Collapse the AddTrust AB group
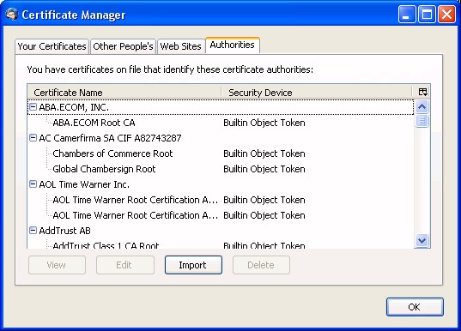The width and height of the screenshot is (461, 331). [33, 231]
